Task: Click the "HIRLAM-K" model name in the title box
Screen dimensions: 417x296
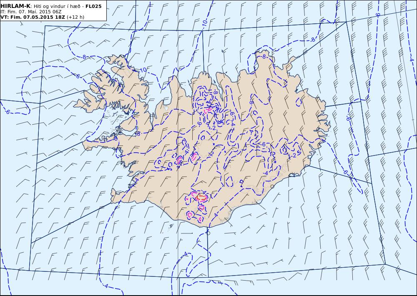Action: (x=15, y=6)
